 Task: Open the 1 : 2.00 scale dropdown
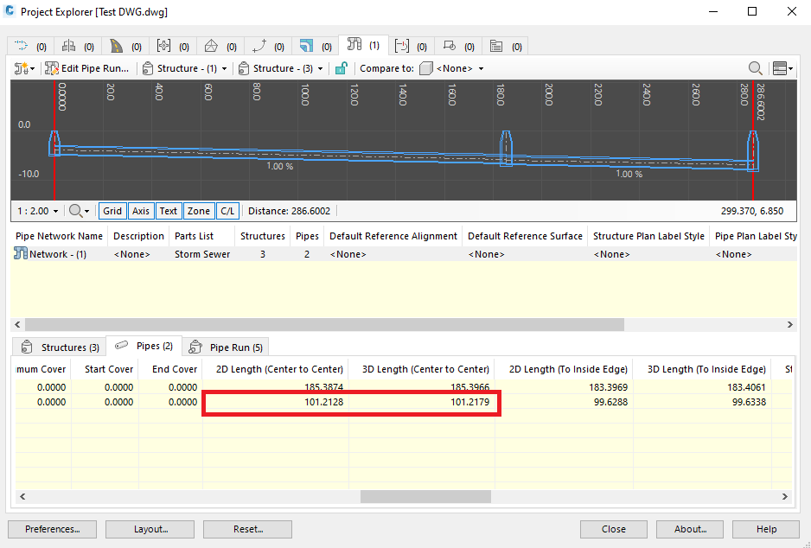(x=37, y=211)
